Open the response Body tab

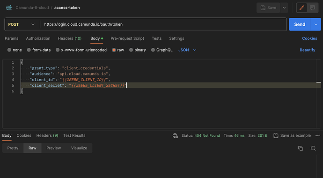click(x=7, y=135)
